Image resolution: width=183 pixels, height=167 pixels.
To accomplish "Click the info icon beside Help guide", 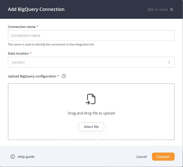I will point(13,157).
